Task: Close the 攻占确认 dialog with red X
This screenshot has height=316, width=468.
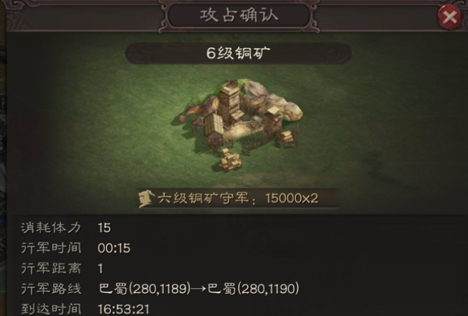Action: point(450,17)
